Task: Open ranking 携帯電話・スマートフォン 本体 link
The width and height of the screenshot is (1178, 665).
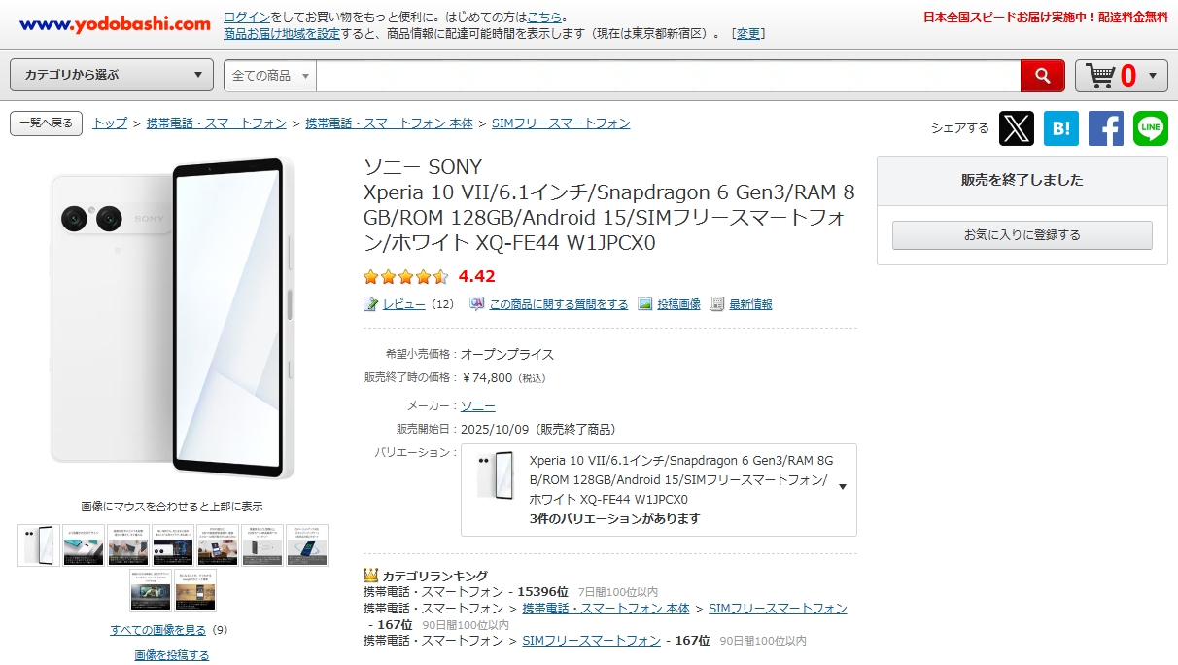Action: click(x=606, y=609)
